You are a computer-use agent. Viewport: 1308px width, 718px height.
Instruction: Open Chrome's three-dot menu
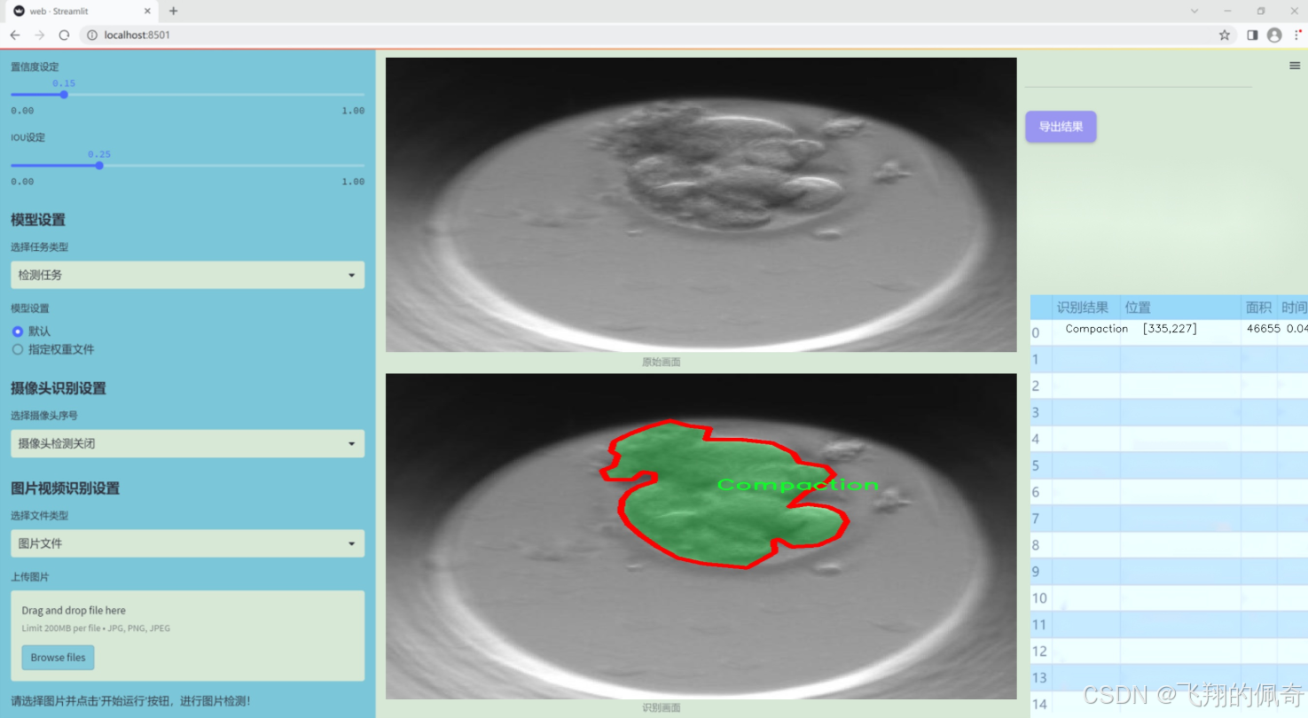(1296, 35)
